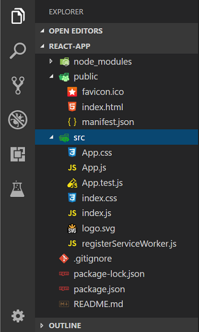Open the Test beaker view
The width and height of the screenshot is (199, 332).
(x=18, y=189)
